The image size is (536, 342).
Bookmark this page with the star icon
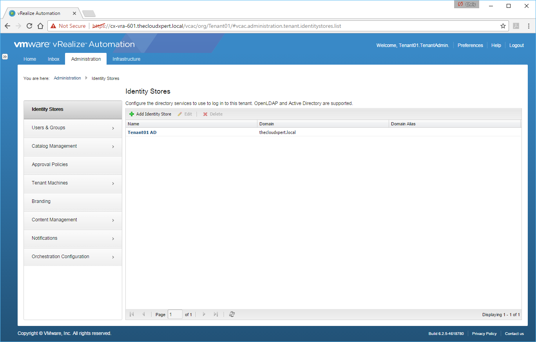coord(503,26)
